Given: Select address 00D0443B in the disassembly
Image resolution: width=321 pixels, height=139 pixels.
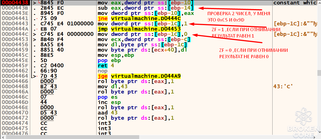Looking at the screenshot, I should click(14, 8).
